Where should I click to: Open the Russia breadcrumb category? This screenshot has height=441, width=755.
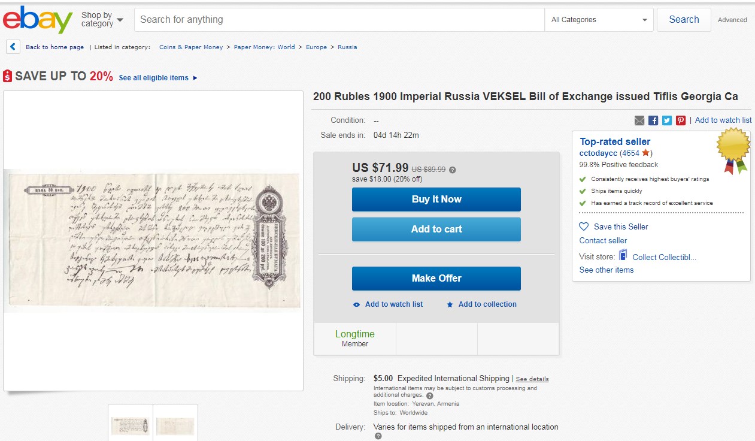(347, 47)
